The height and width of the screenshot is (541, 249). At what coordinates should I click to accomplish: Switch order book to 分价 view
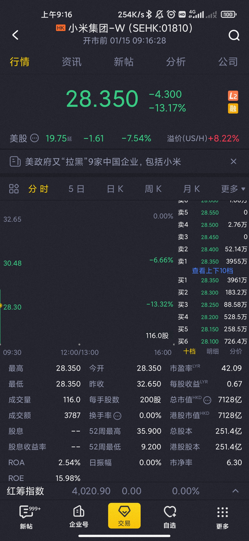click(236, 351)
